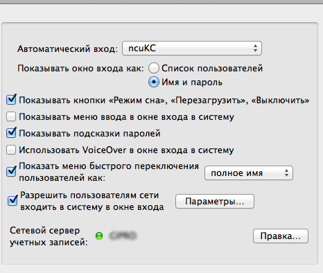Select Имя и пароль radio button
Screen dimensions: 323x273
[154, 82]
